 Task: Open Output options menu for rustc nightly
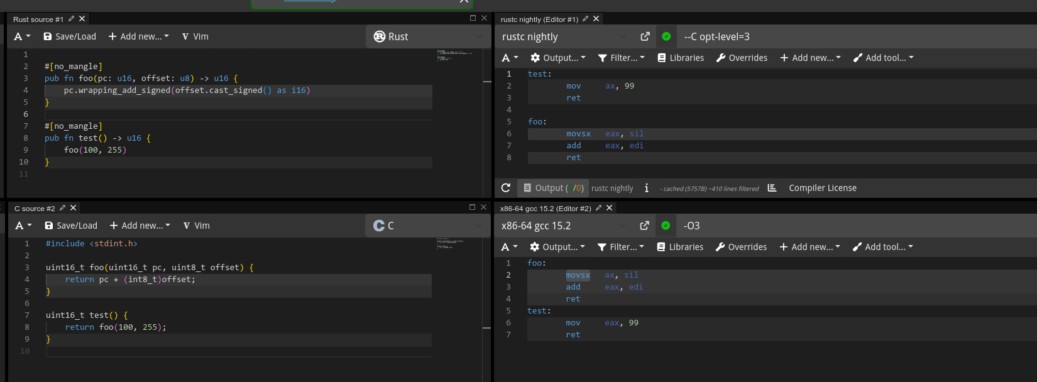[558, 58]
